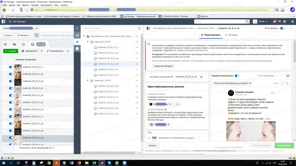The image size is (296, 166).
Task: Click the help question mark icon
Action: pos(292,21)
